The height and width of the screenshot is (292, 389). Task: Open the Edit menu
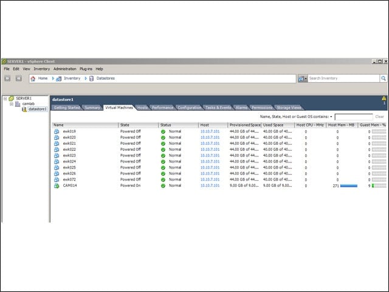[x=16, y=69]
